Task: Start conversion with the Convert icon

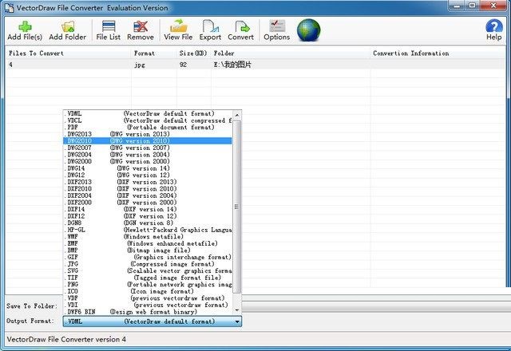Action: pos(241,26)
